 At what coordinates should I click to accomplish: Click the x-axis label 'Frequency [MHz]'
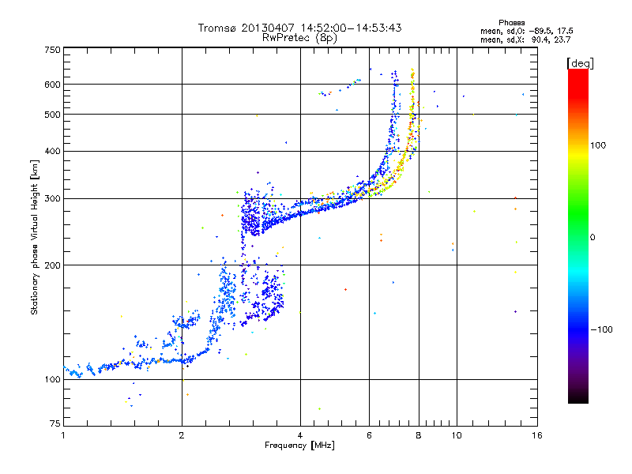click(x=299, y=446)
